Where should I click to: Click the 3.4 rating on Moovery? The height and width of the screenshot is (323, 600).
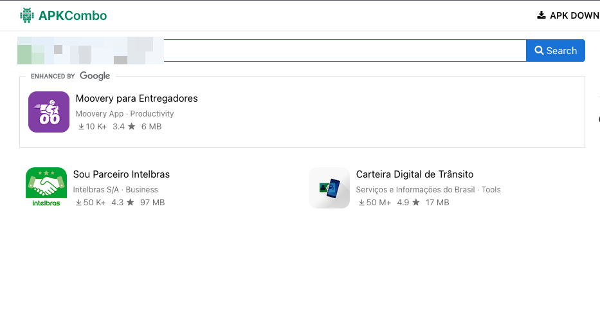point(123,126)
